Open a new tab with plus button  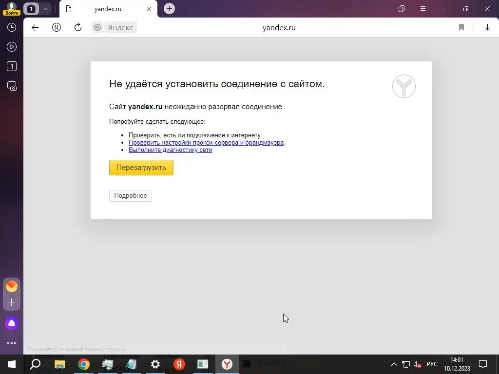(x=169, y=9)
